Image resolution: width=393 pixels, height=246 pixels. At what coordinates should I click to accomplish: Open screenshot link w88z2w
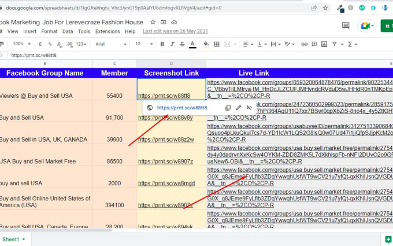pos(166,139)
